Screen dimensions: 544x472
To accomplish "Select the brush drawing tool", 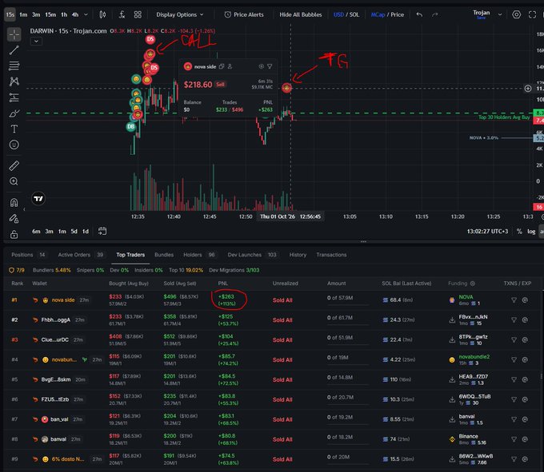I will [14, 113].
